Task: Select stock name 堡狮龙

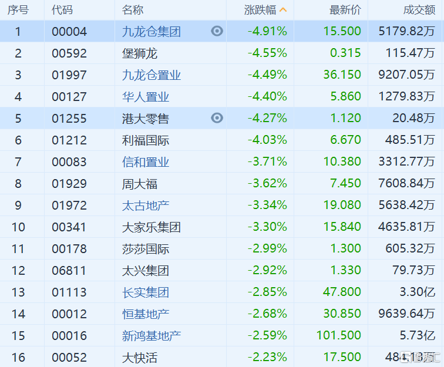Action: [140, 53]
